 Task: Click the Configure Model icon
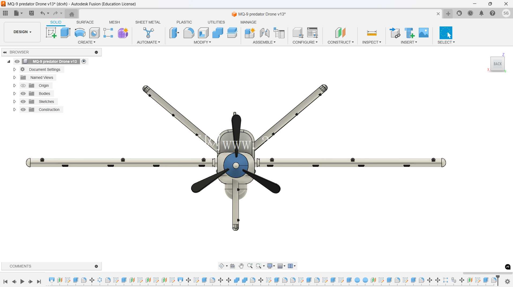pyautogui.click(x=298, y=33)
